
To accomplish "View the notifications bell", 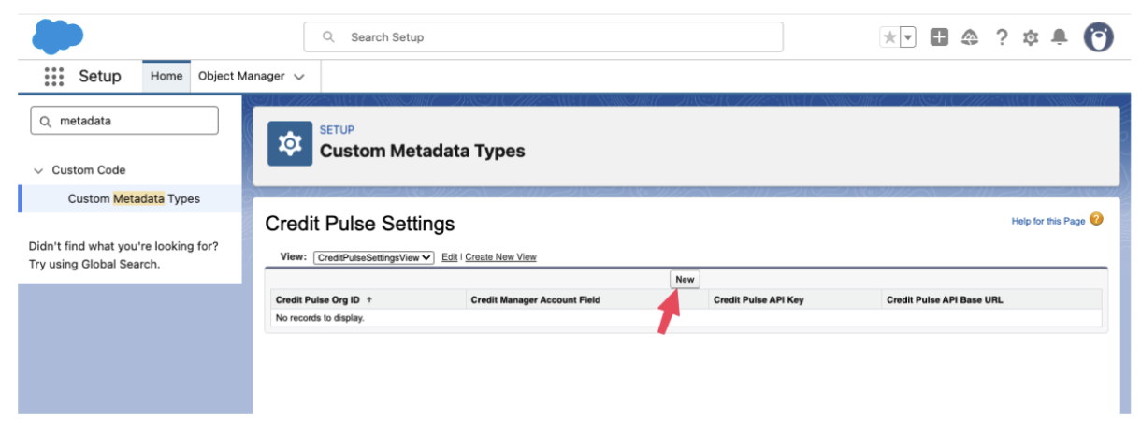I will (1059, 37).
